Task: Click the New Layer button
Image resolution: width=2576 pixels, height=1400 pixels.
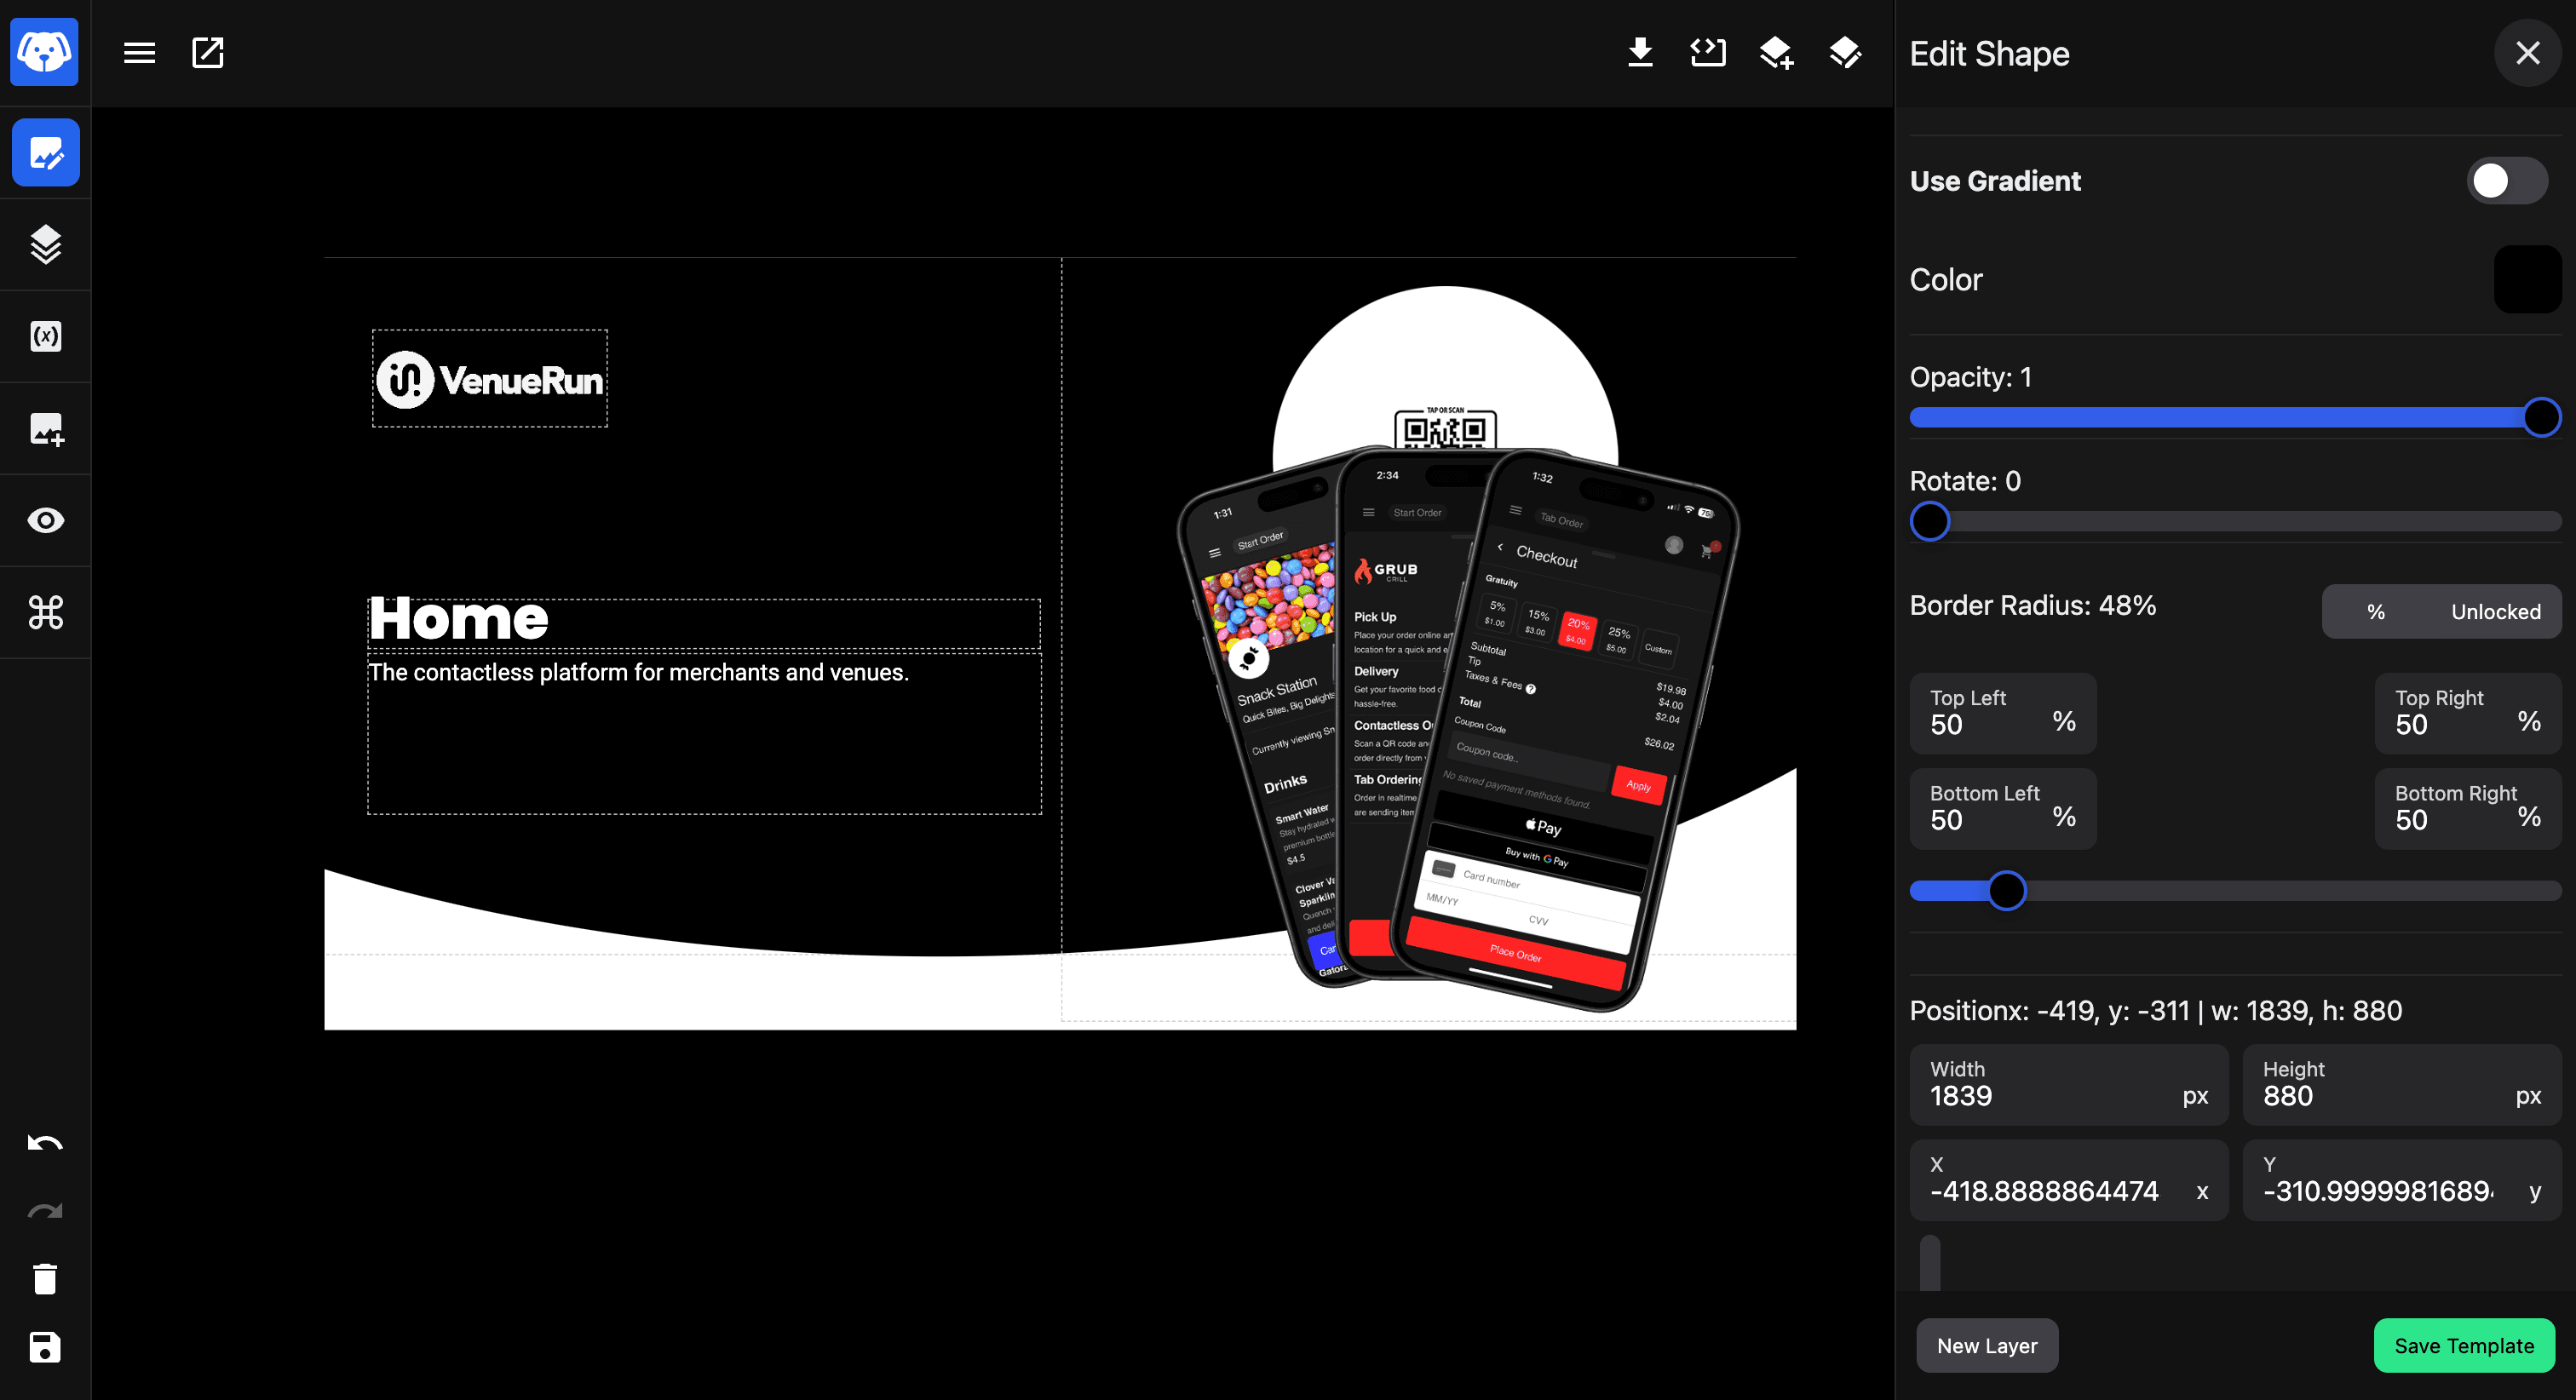Action: (x=1986, y=1345)
